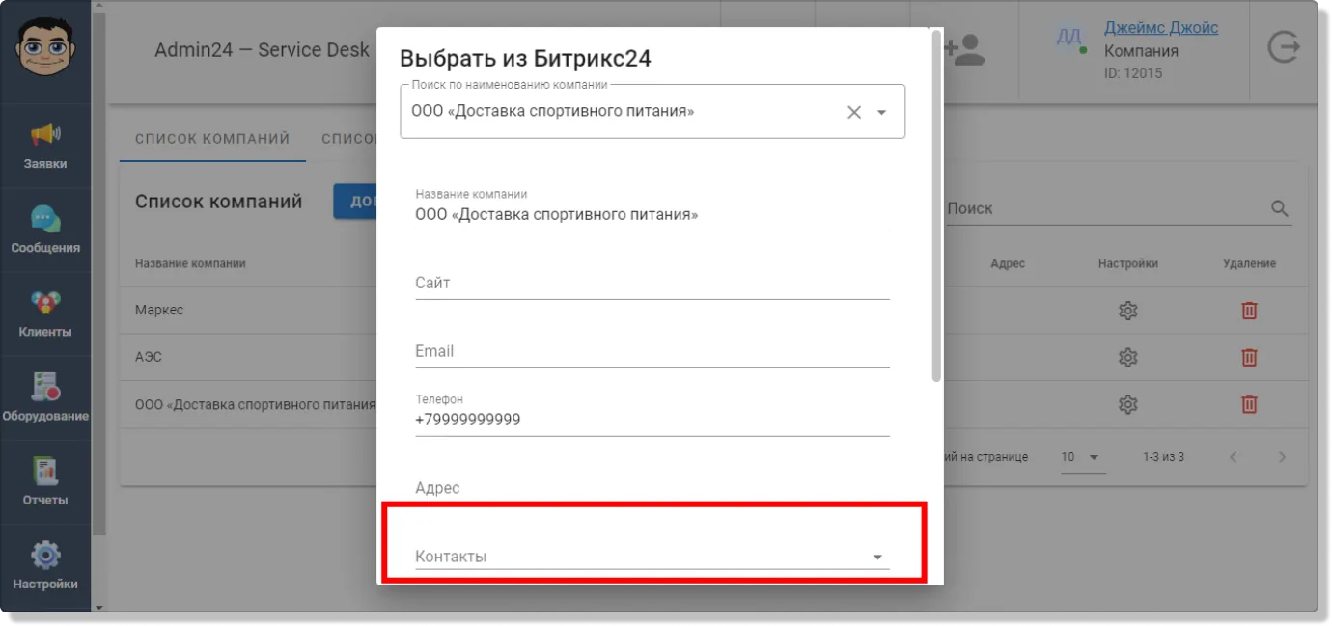Delete the АЭС company with trash icon
The image size is (1332, 626).
pyautogui.click(x=1249, y=357)
